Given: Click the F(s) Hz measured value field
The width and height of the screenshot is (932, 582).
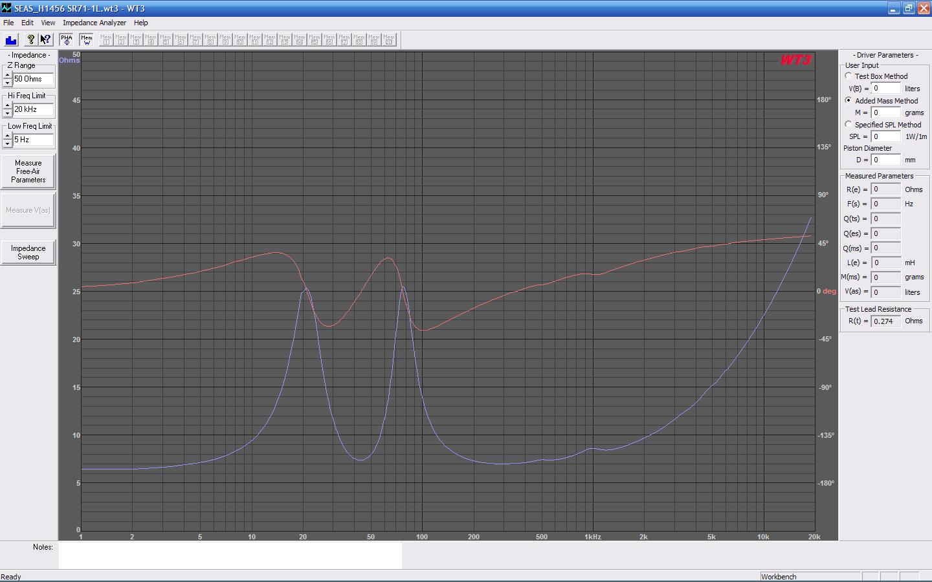Looking at the screenshot, I should [886, 204].
